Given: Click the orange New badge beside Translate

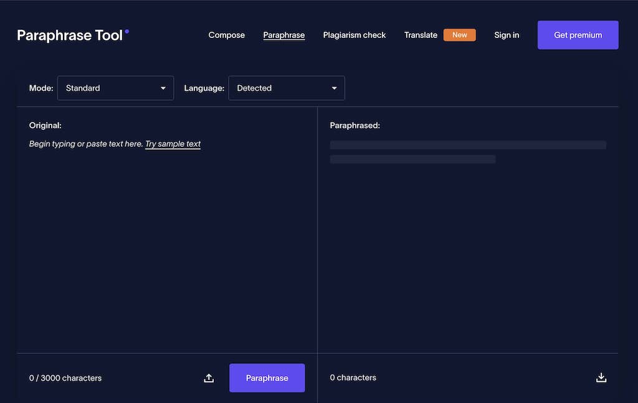Looking at the screenshot, I should tap(459, 35).
